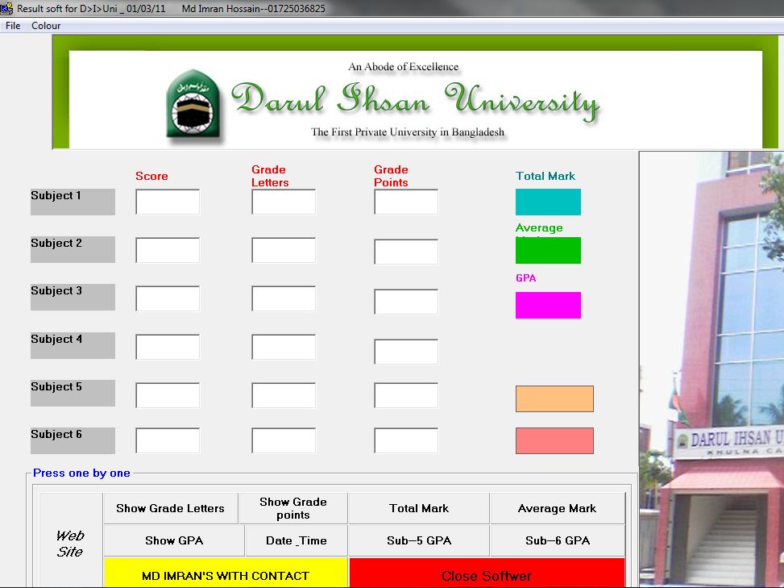The height and width of the screenshot is (588, 784).
Task: Click the Darul Ihsan University logo emblem
Action: (195, 103)
